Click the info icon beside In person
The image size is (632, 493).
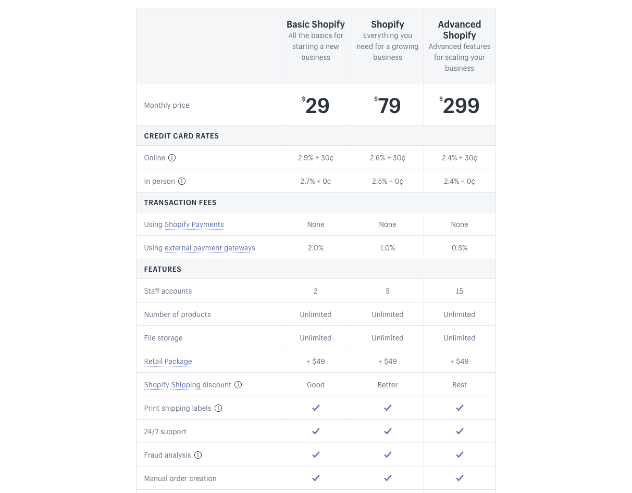182,181
